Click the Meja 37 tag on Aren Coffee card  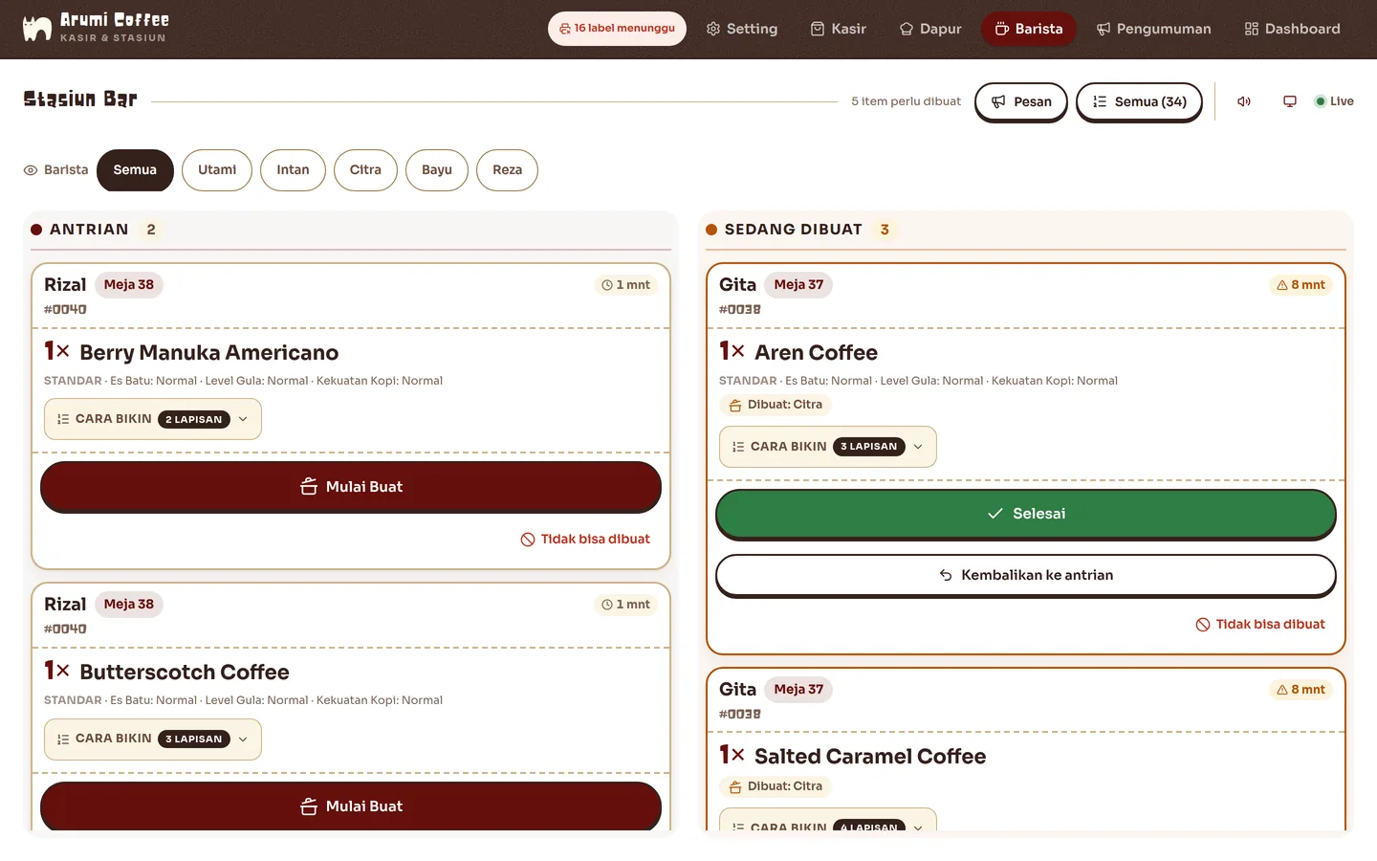[x=798, y=285]
